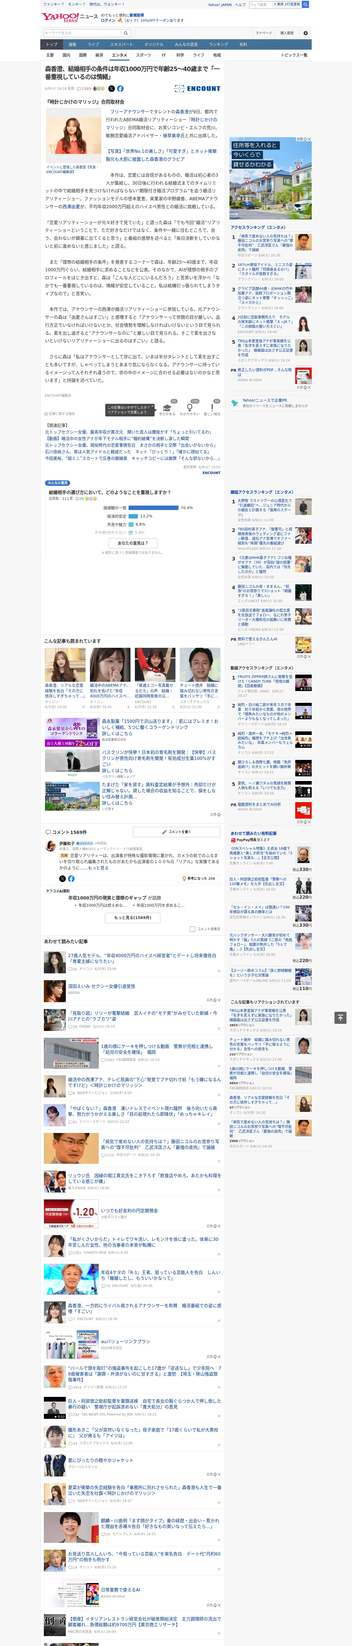Open the ファンキー？ モンキー？ top banner link
The width and height of the screenshot is (352, 1646).
pyautogui.click(x=84, y=4)
